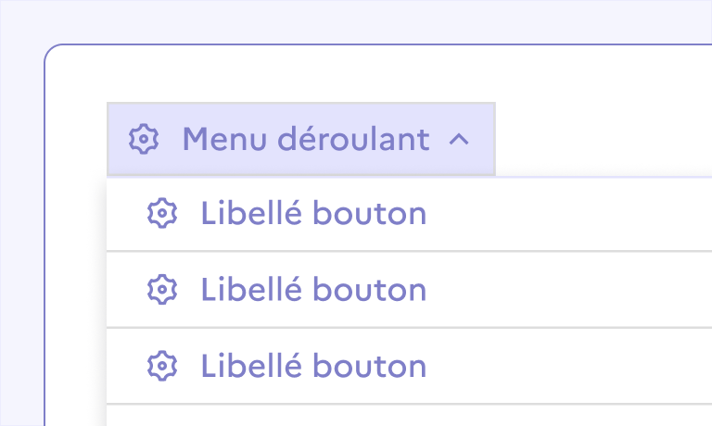
Task: Click empty space right of third Libellé bouton label
Action: 575,366
